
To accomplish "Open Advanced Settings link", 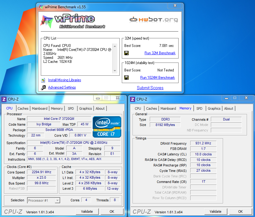I will pyautogui.click(x=62, y=87).
